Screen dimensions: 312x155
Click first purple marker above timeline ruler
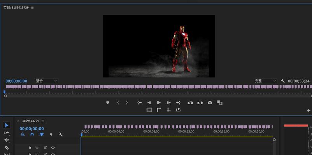[x=86, y=127]
